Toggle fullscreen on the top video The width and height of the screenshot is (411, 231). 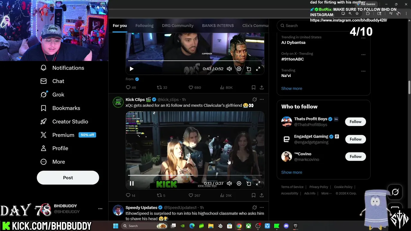[x=258, y=69]
